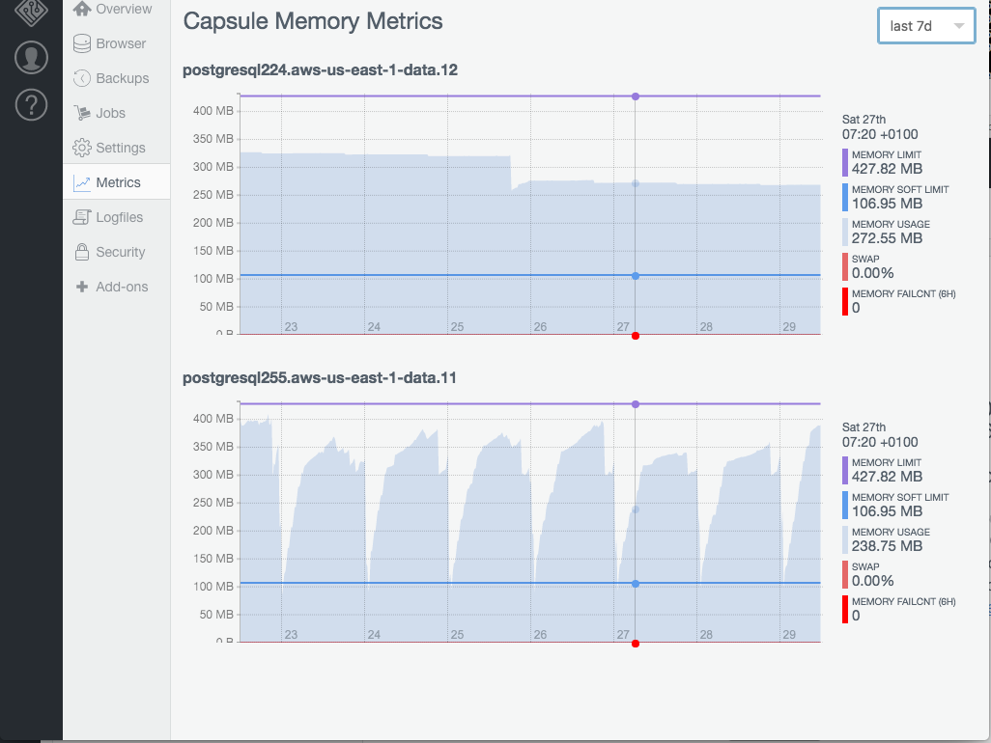991x743 pixels.
Task: Open the 'last 7d' time range dropdown
Action: tap(925, 26)
